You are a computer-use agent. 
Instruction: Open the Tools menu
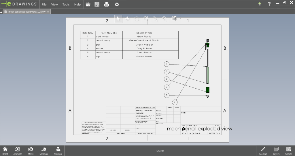(66, 5)
